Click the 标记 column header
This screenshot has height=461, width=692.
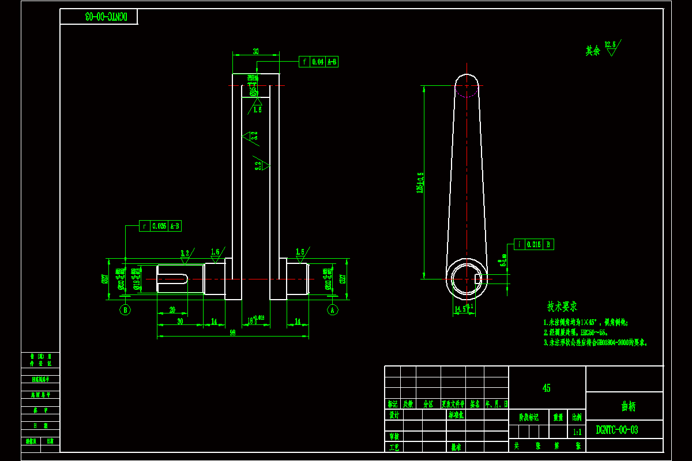[x=393, y=404]
